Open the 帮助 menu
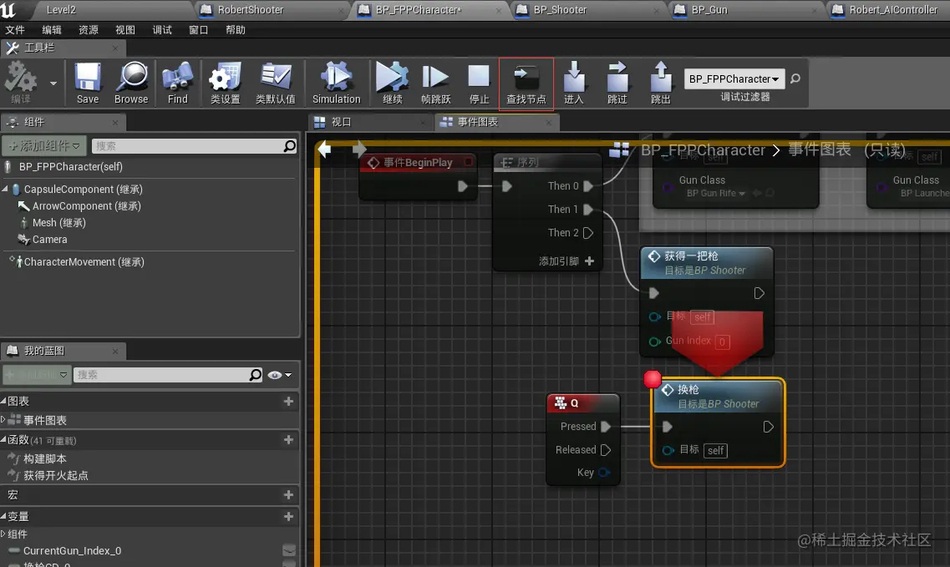 click(235, 30)
